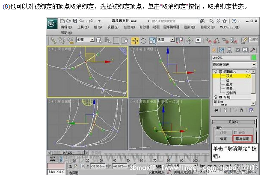Open the Display command panel tab
This screenshot has height=175, width=267.
245,50
